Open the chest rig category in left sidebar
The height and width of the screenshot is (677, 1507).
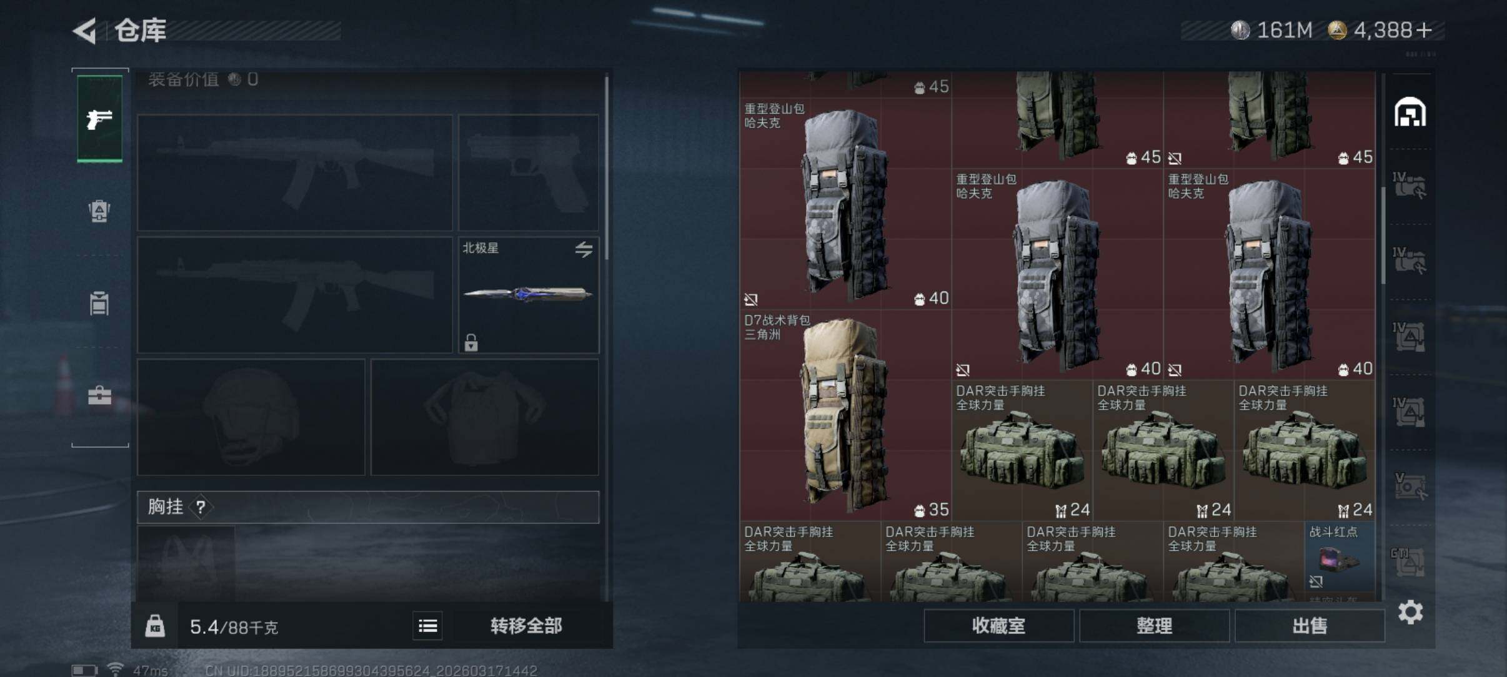coord(99,304)
